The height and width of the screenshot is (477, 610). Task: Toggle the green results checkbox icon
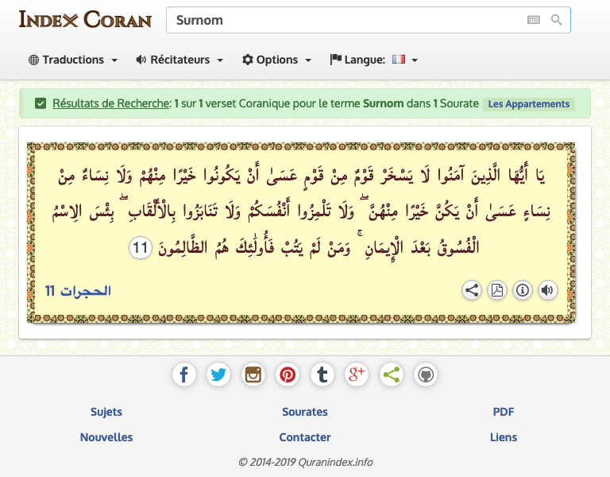click(x=41, y=103)
